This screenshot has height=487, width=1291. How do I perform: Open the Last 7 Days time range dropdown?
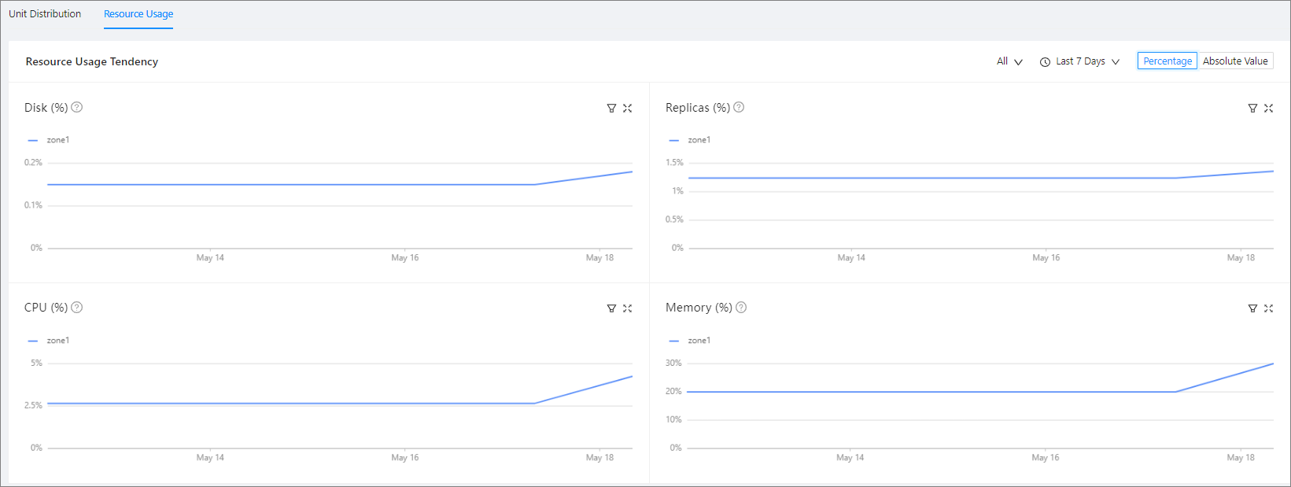click(x=1080, y=61)
